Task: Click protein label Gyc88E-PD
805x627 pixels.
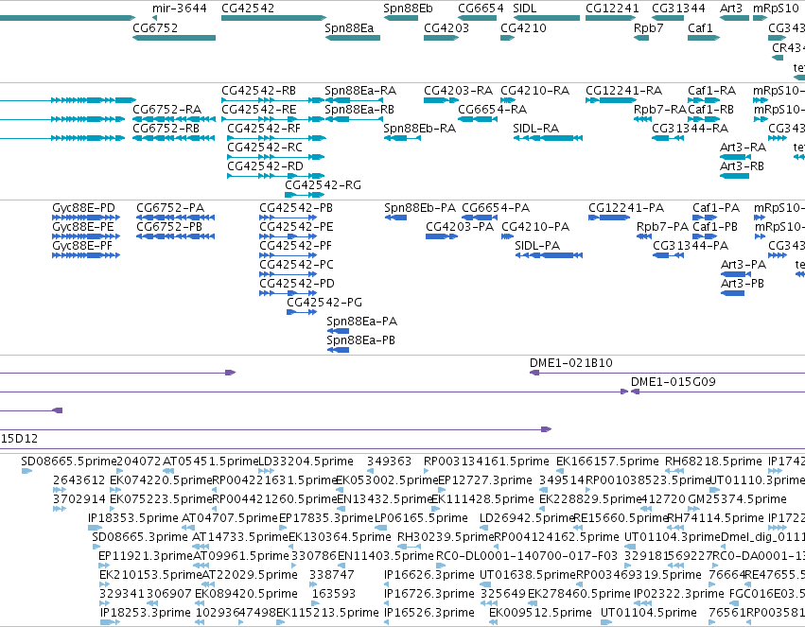Action: (x=83, y=208)
